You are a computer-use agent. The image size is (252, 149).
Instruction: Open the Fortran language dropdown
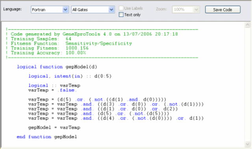pyautogui.click(x=50, y=9)
